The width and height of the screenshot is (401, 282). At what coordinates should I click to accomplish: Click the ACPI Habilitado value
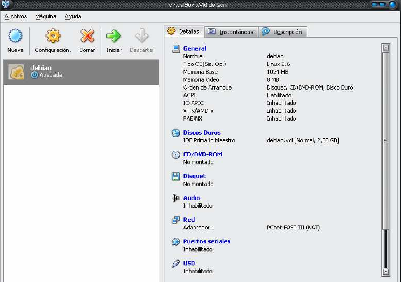[279, 96]
